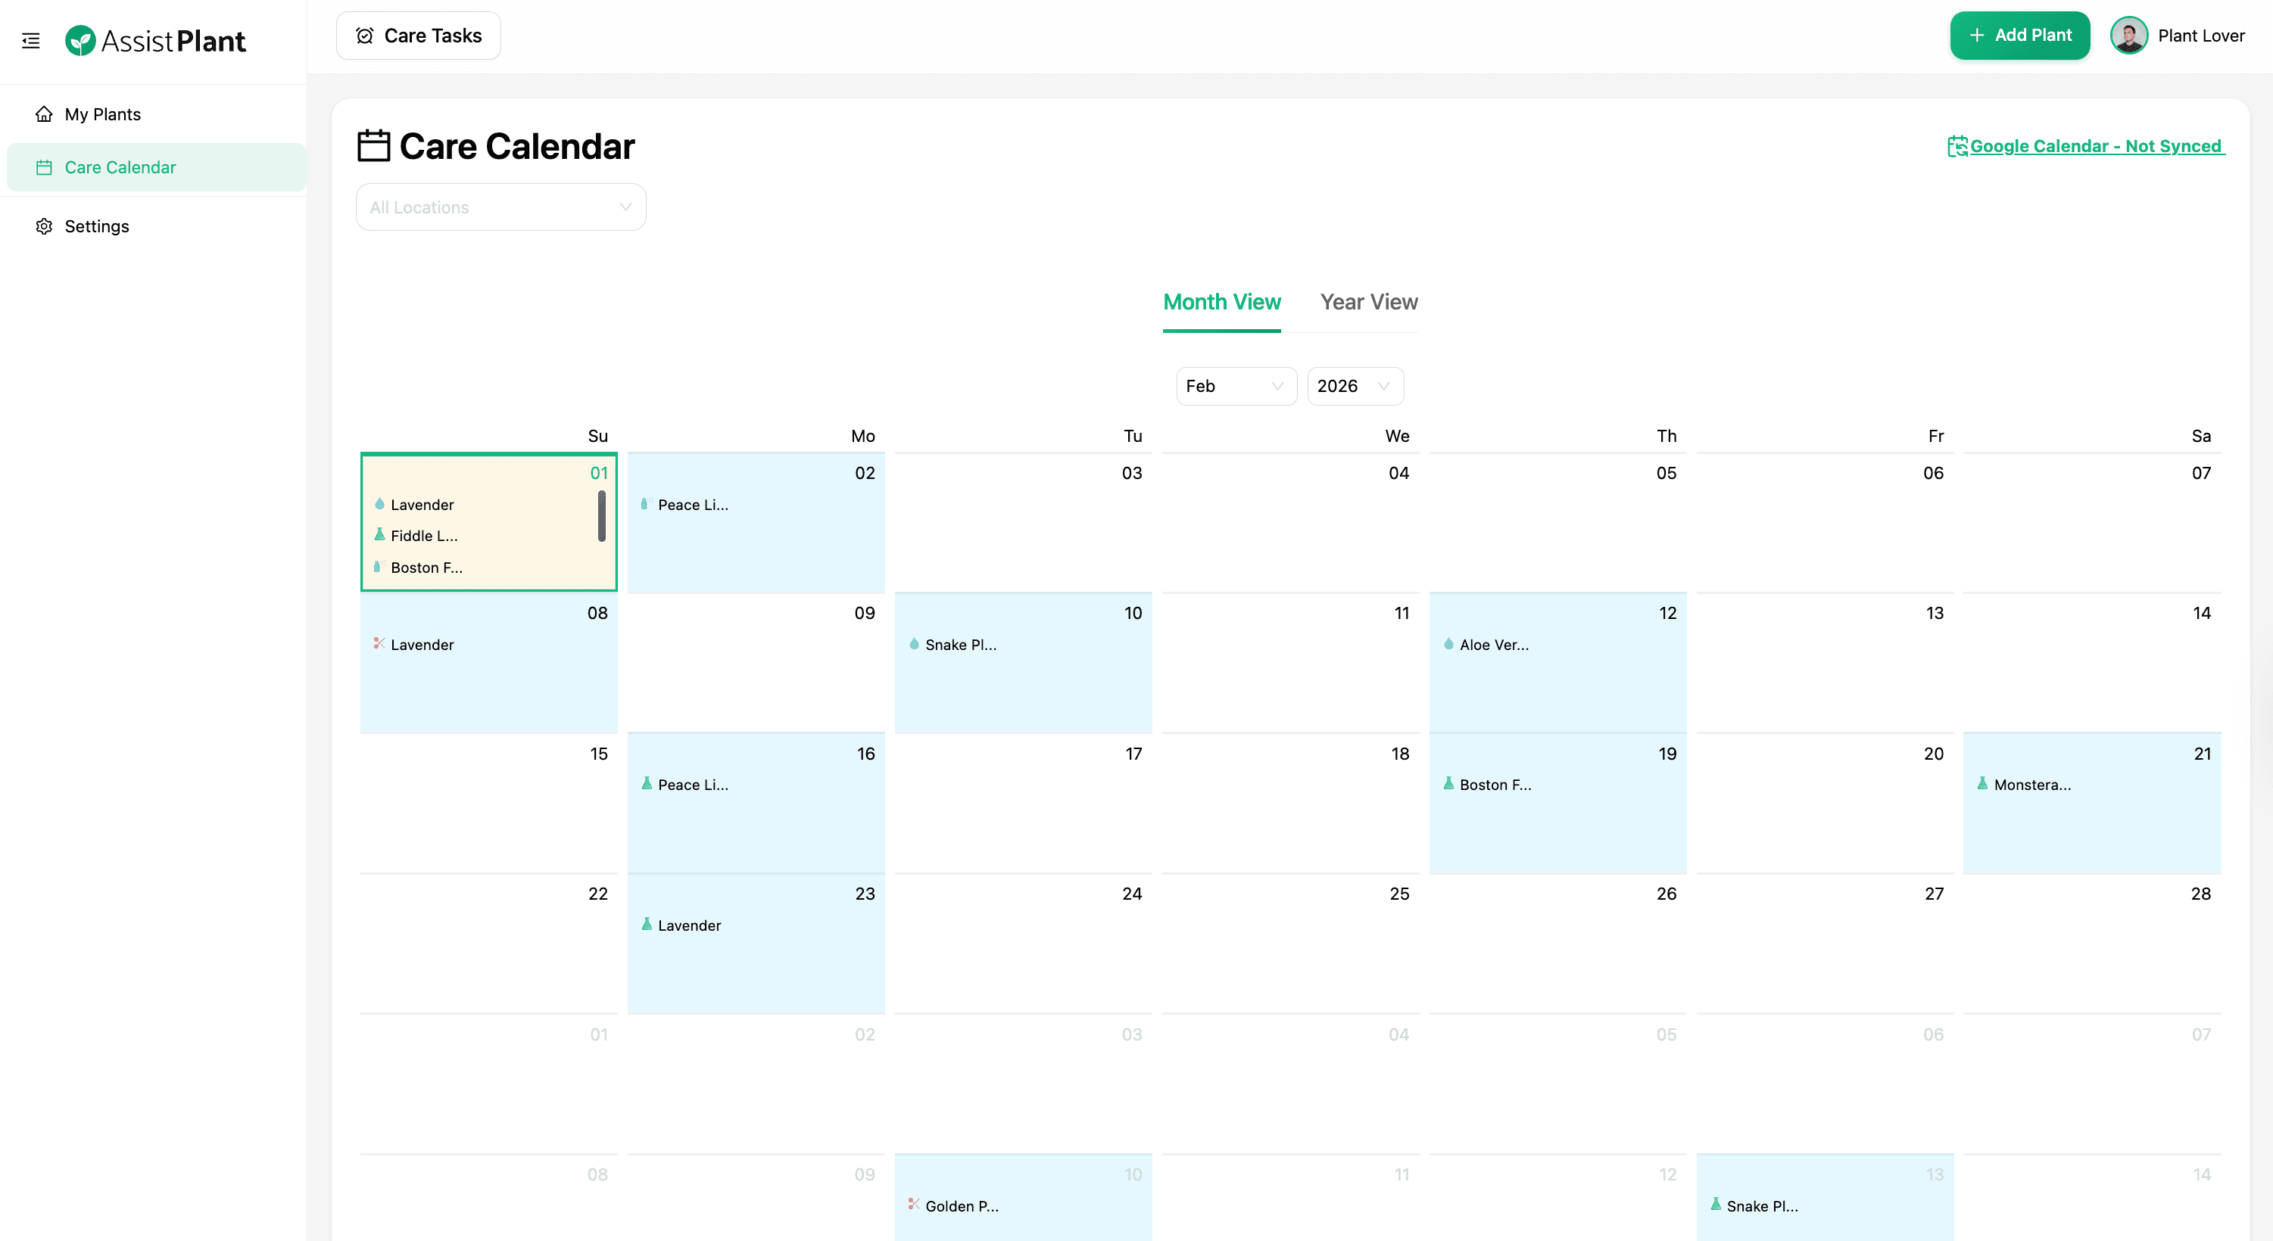Click the AssistPlant leaf logo
This screenshot has height=1241, width=2273.
[82, 39]
